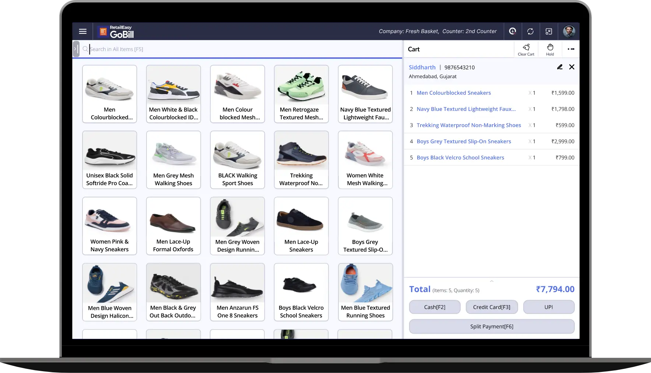Click the RetailEasy GoBill logo

(x=115, y=31)
